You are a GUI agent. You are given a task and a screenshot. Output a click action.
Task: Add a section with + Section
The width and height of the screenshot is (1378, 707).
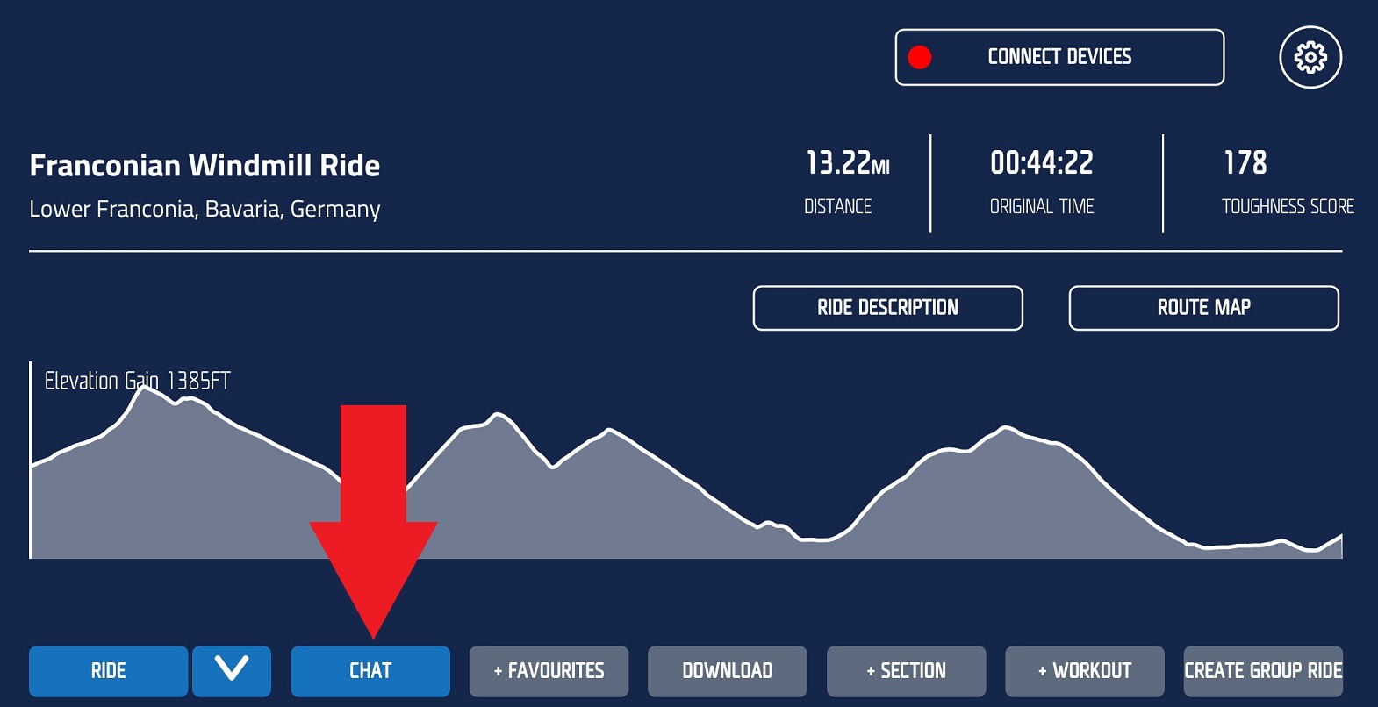pyautogui.click(x=907, y=671)
